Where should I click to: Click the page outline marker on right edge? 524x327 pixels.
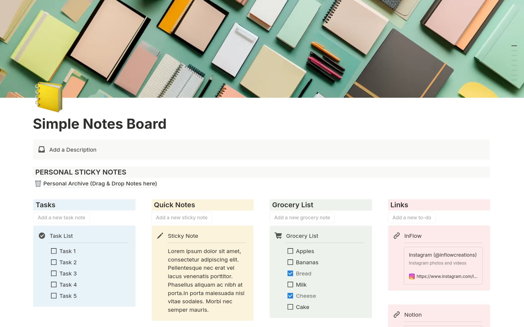(x=514, y=46)
